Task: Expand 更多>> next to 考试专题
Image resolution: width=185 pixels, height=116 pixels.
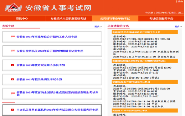Action: click(98, 26)
